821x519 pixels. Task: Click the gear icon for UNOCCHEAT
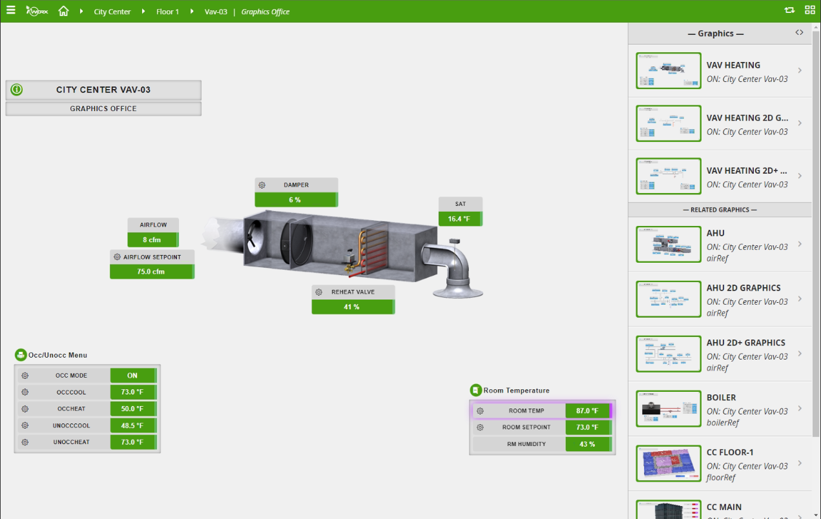[x=25, y=443]
